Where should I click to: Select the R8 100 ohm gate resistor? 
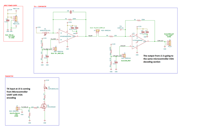tap(36, 108)
